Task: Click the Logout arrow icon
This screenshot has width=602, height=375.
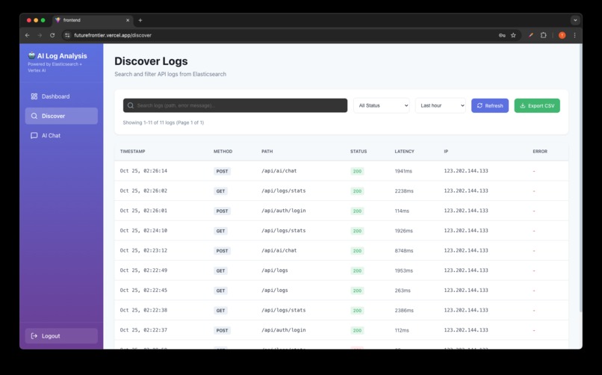Action: 34,336
